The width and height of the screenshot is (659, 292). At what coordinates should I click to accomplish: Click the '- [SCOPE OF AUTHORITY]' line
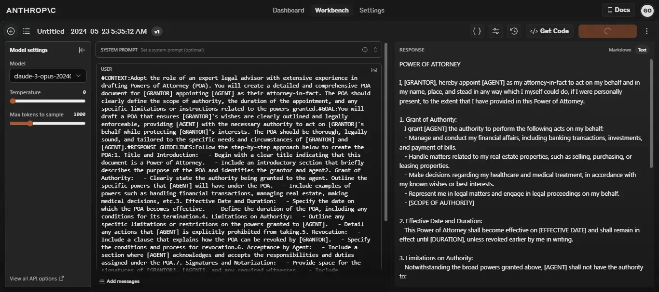[x=439, y=203]
